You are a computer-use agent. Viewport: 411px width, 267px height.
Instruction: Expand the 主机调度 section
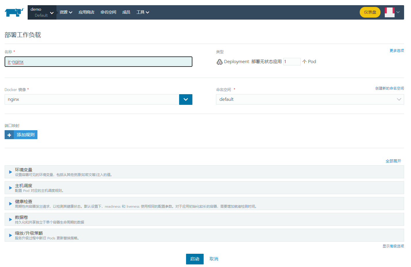pyautogui.click(x=204, y=188)
